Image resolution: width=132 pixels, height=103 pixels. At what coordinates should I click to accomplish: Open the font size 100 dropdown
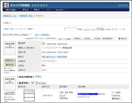pos(100,29)
